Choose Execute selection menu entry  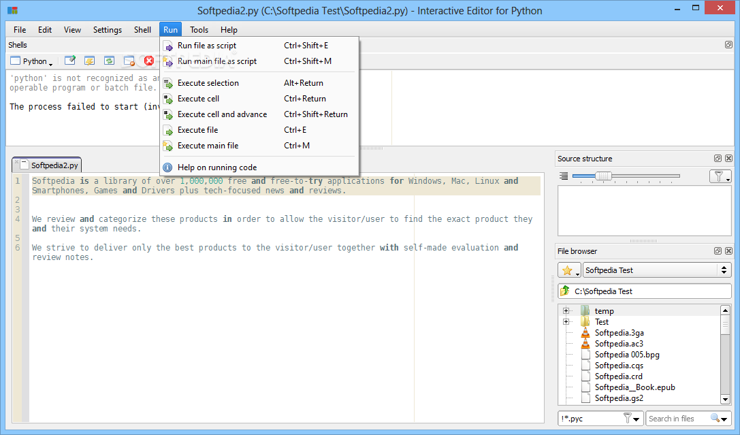pos(259,83)
